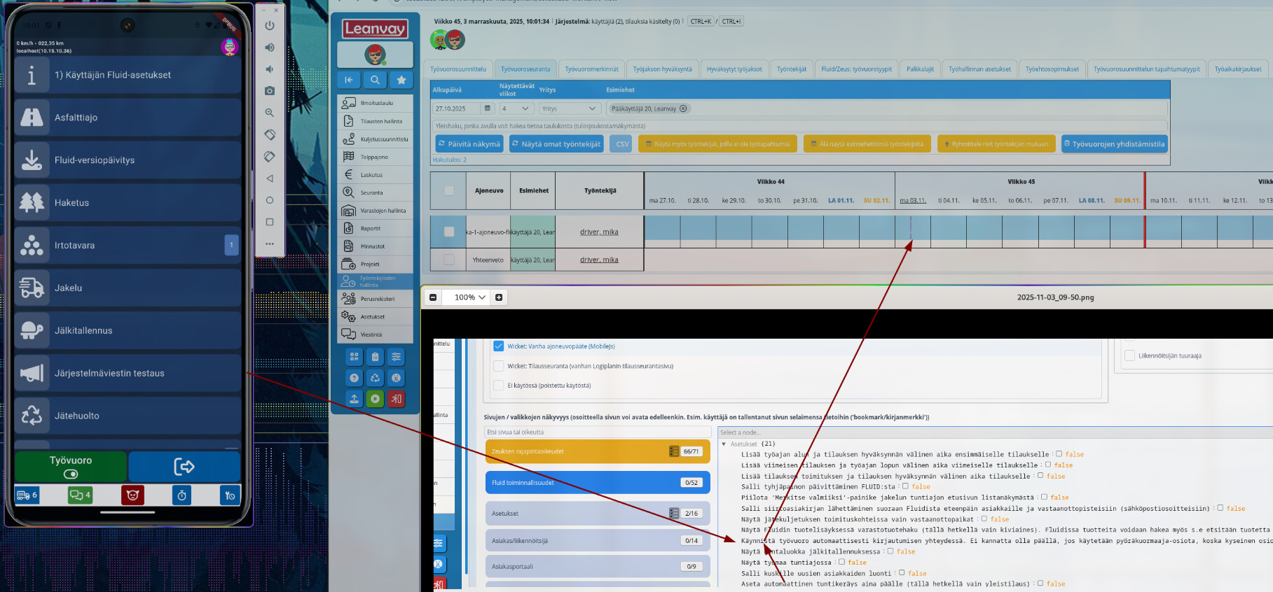The height and width of the screenshot is (592, 1273).
Task: Click the Työvuorojen yhdistämistila button
Action: (x=1114, y=144)
